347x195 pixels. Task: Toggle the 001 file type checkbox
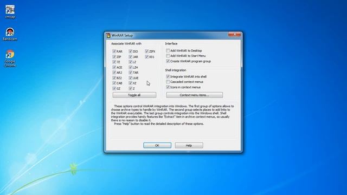pyautogui.click(x=147, y=57)
